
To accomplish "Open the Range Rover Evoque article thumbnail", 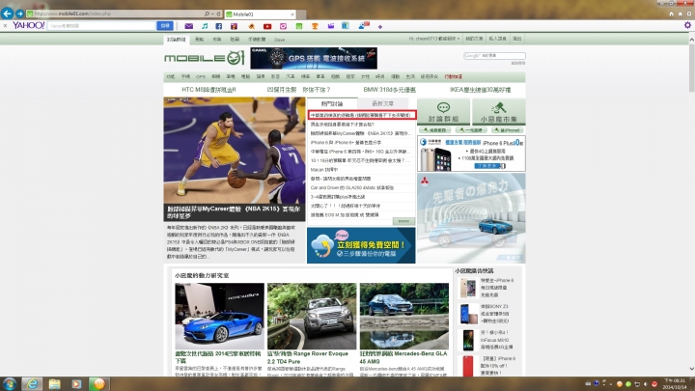I will pyautogui.click(x=312, y=317).
